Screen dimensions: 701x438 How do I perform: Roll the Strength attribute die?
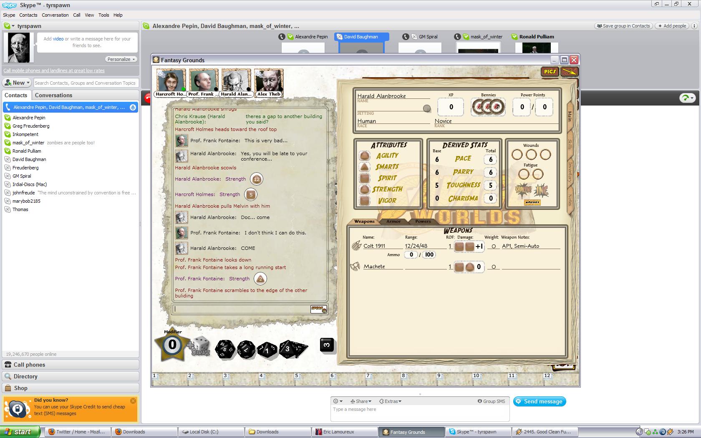[x=365, y=189]
